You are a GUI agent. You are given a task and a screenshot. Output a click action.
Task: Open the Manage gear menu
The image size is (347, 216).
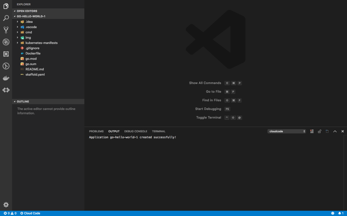[6, 205]
